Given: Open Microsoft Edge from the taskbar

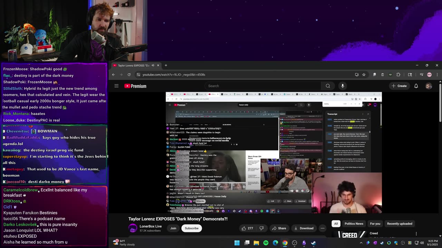Looking at the screenshot, I should (275, 243).
